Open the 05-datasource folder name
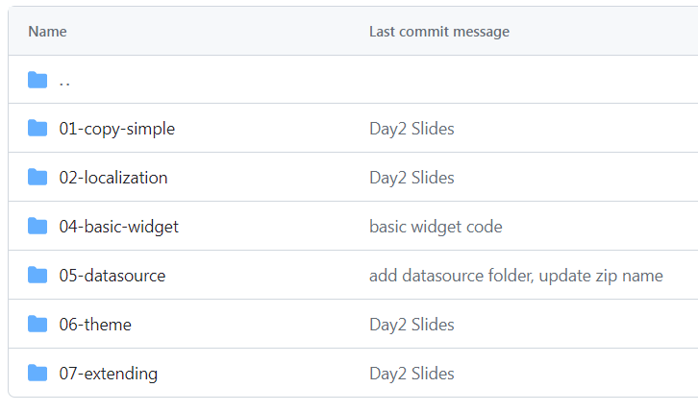Viewport: 698px width, 412px height. tap(112, 276)
